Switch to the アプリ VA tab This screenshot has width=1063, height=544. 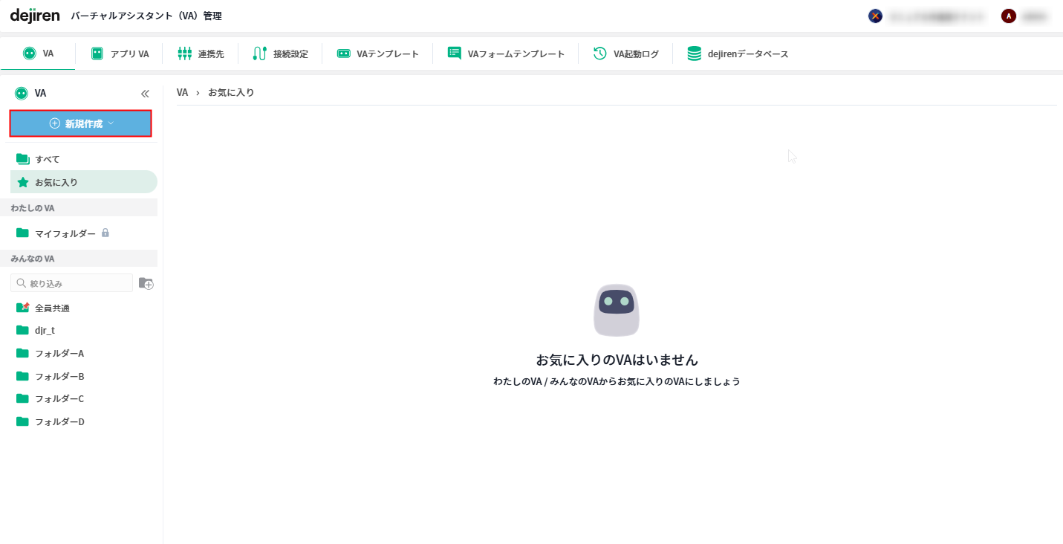tap(120, 54)
